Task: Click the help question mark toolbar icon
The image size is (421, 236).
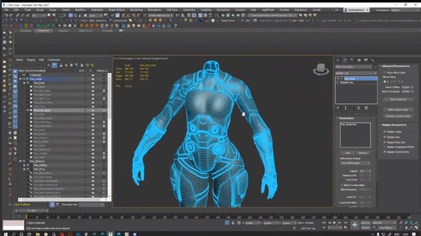Action: tap(176, 26)
